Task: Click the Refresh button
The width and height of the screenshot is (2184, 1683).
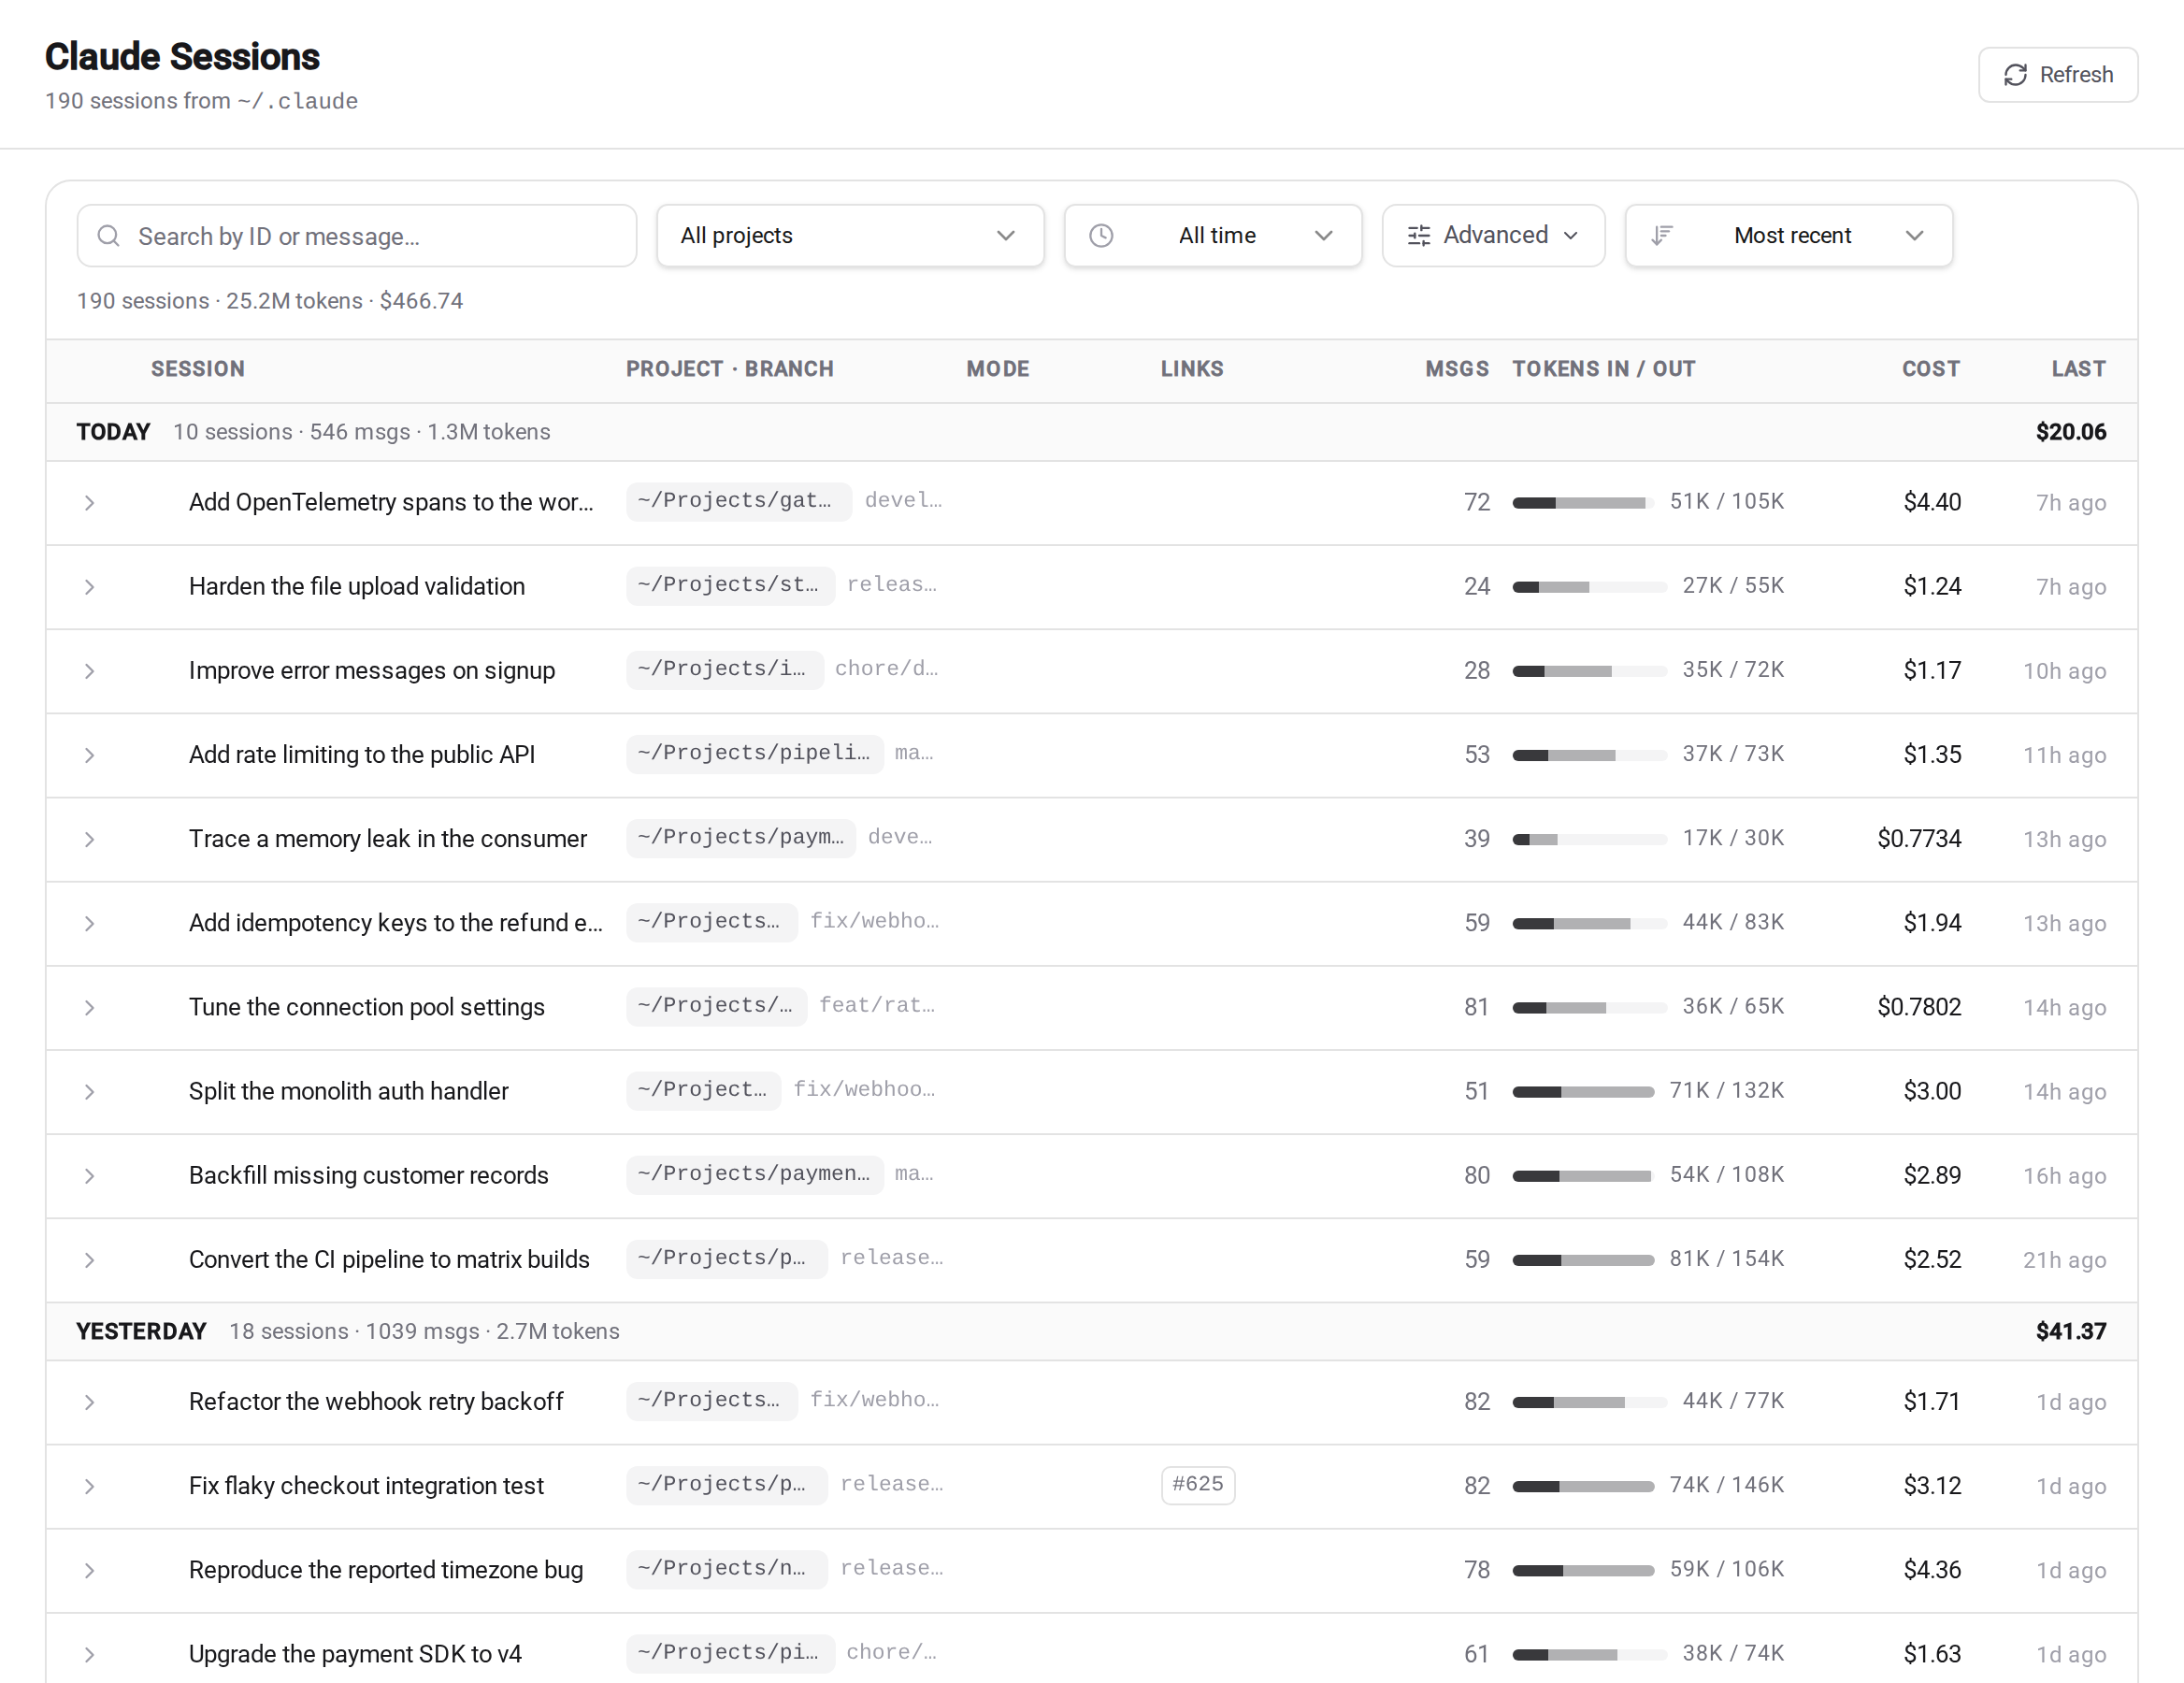Action: point(2057,75)
